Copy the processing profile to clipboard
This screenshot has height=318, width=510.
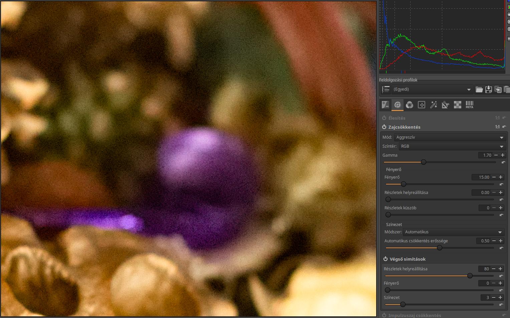[498, 89]
